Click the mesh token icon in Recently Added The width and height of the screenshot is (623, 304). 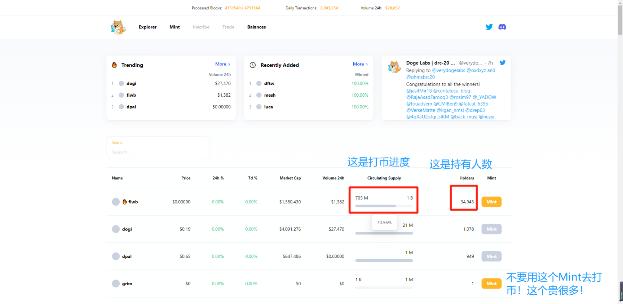[259, 95]
